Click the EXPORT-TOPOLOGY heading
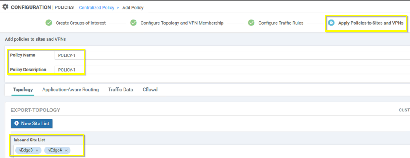Viewport: 410px width, 158px height. point(35,110)
